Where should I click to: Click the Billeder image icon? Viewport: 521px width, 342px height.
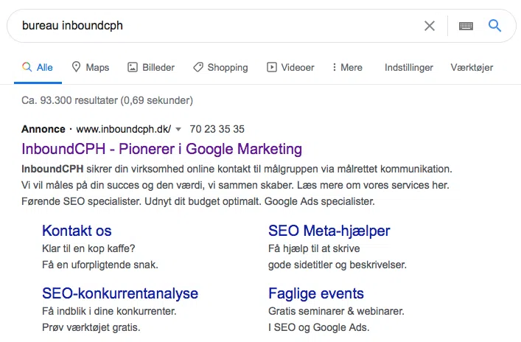[133, 67]
